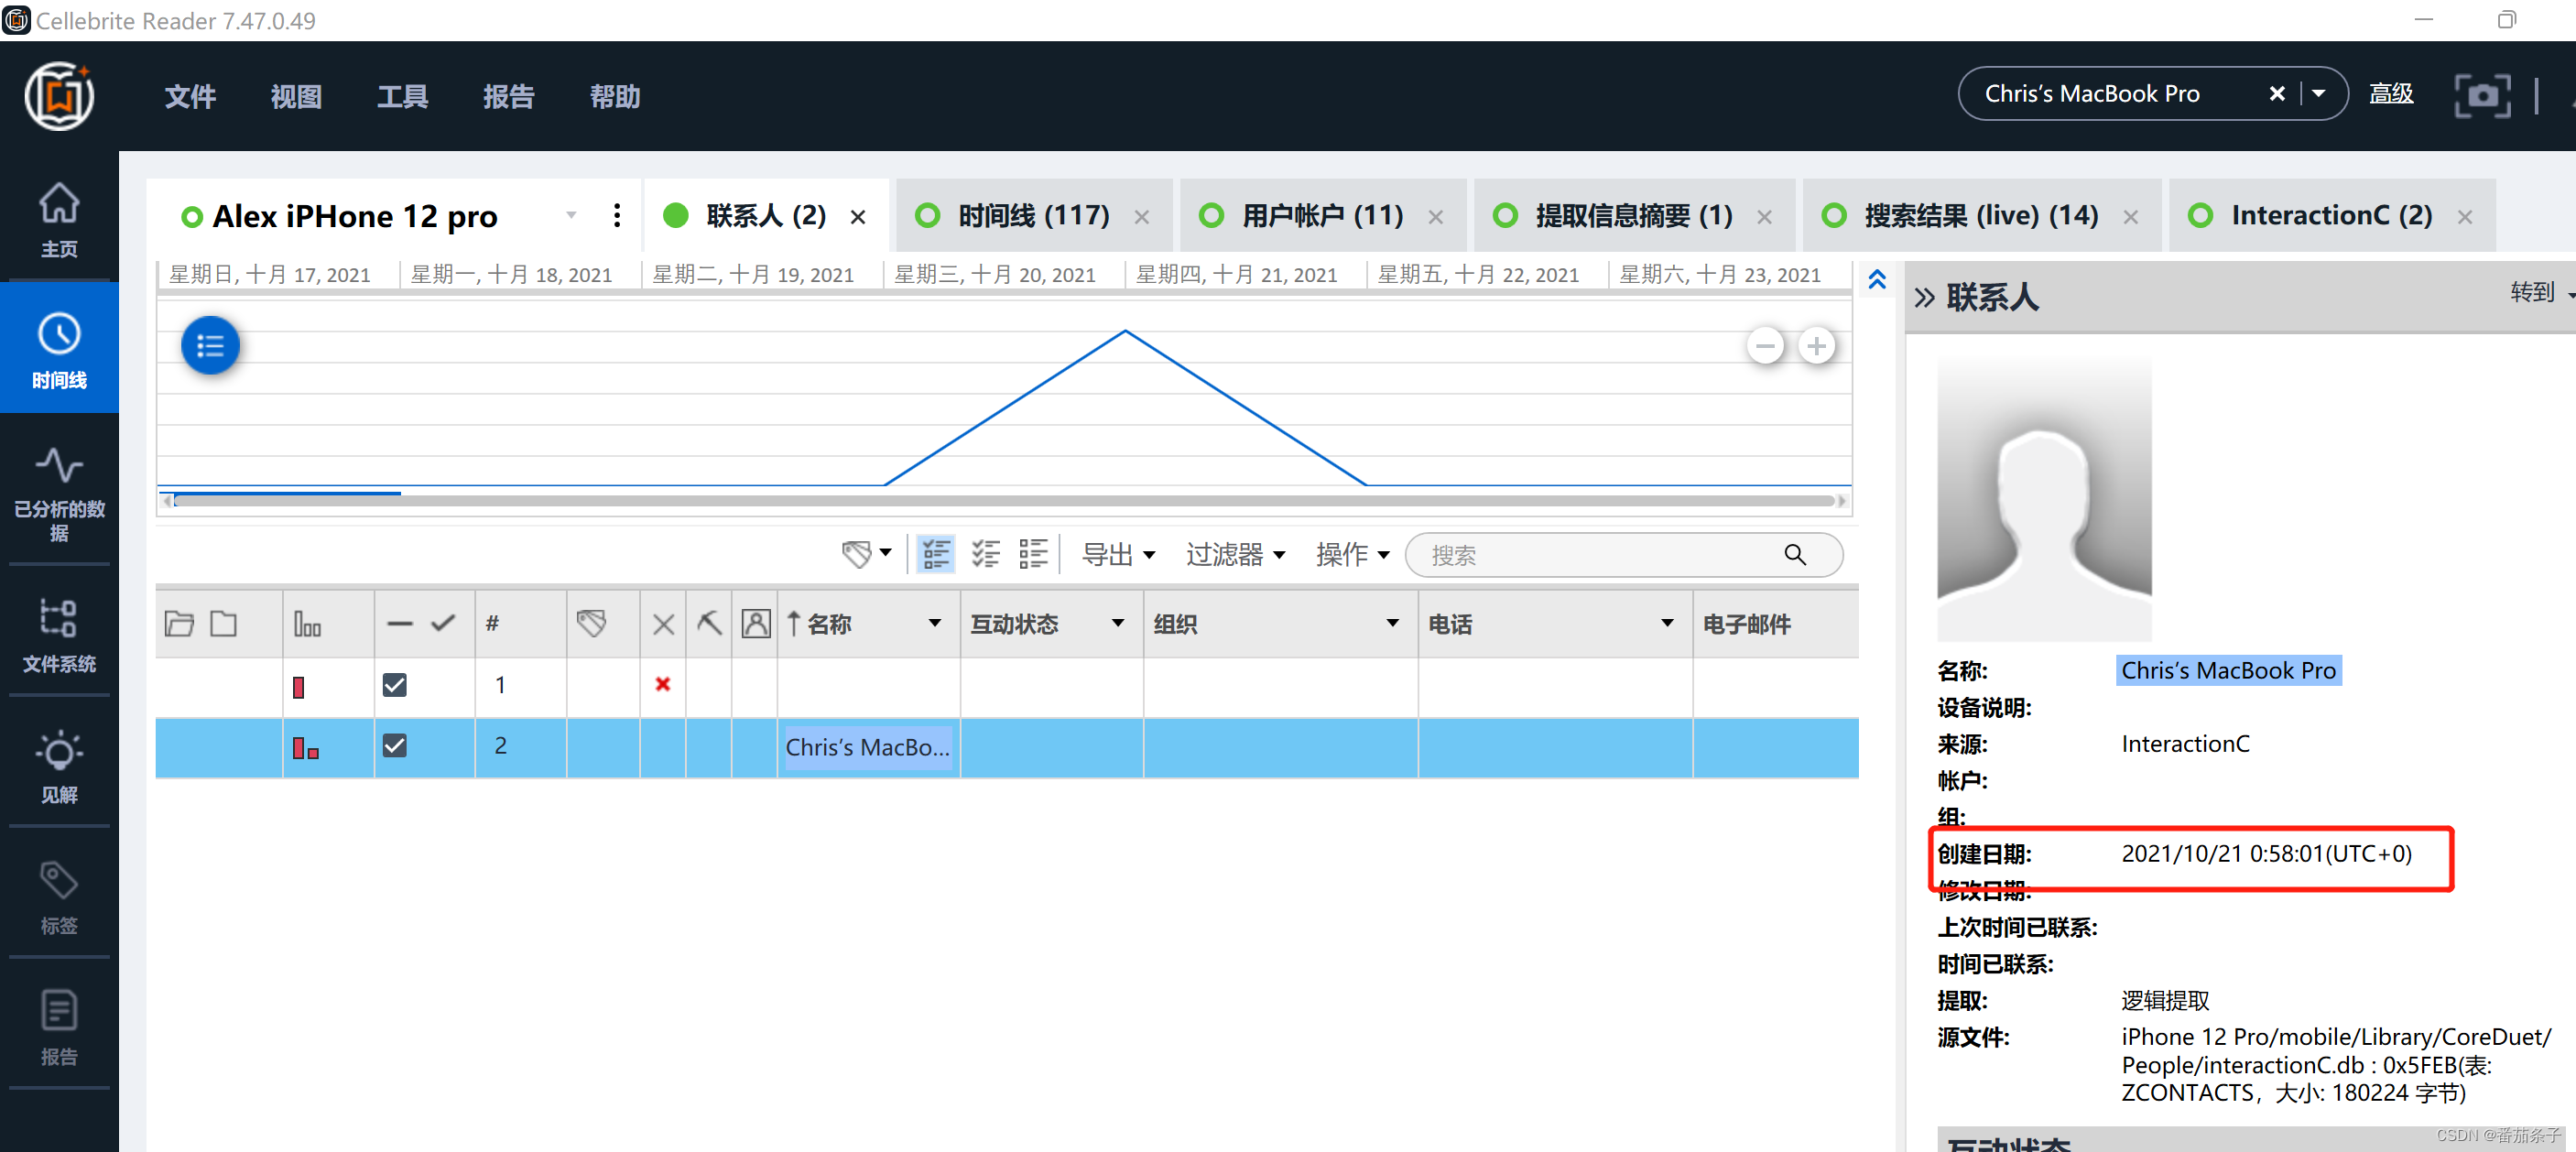The width and height of the screenshot is (2576, 1152).
Task: Click the Email (电子邮件) column header
Action: click(x=1746, y=624)
